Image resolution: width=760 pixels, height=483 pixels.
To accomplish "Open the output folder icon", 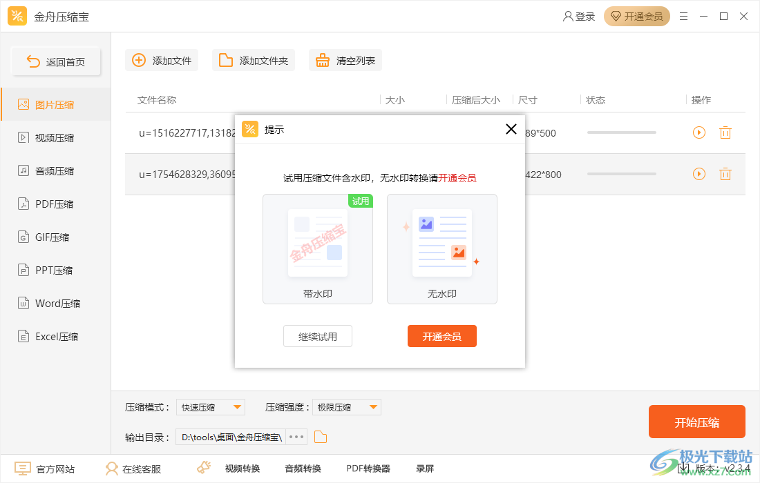I will 321,437.
